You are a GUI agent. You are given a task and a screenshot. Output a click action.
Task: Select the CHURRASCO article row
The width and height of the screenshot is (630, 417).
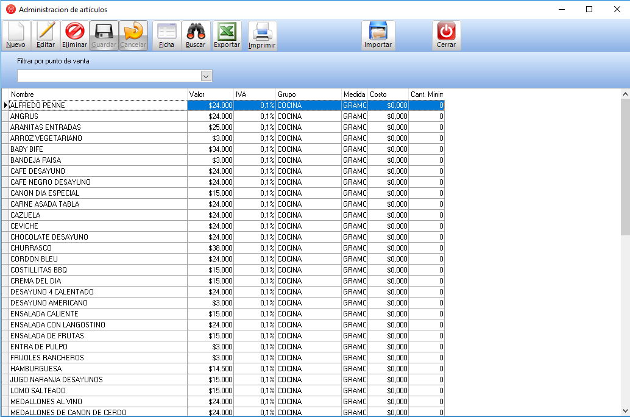click(x=97, y=248)
